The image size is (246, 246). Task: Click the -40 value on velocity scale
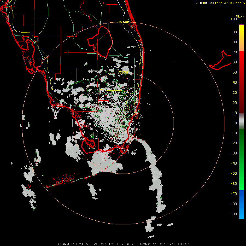[x=234, y=163]
